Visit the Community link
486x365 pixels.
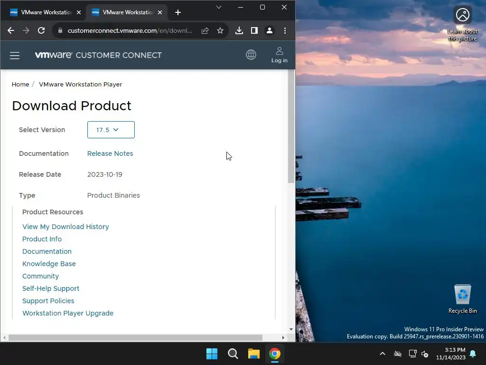tap(40, 276)
